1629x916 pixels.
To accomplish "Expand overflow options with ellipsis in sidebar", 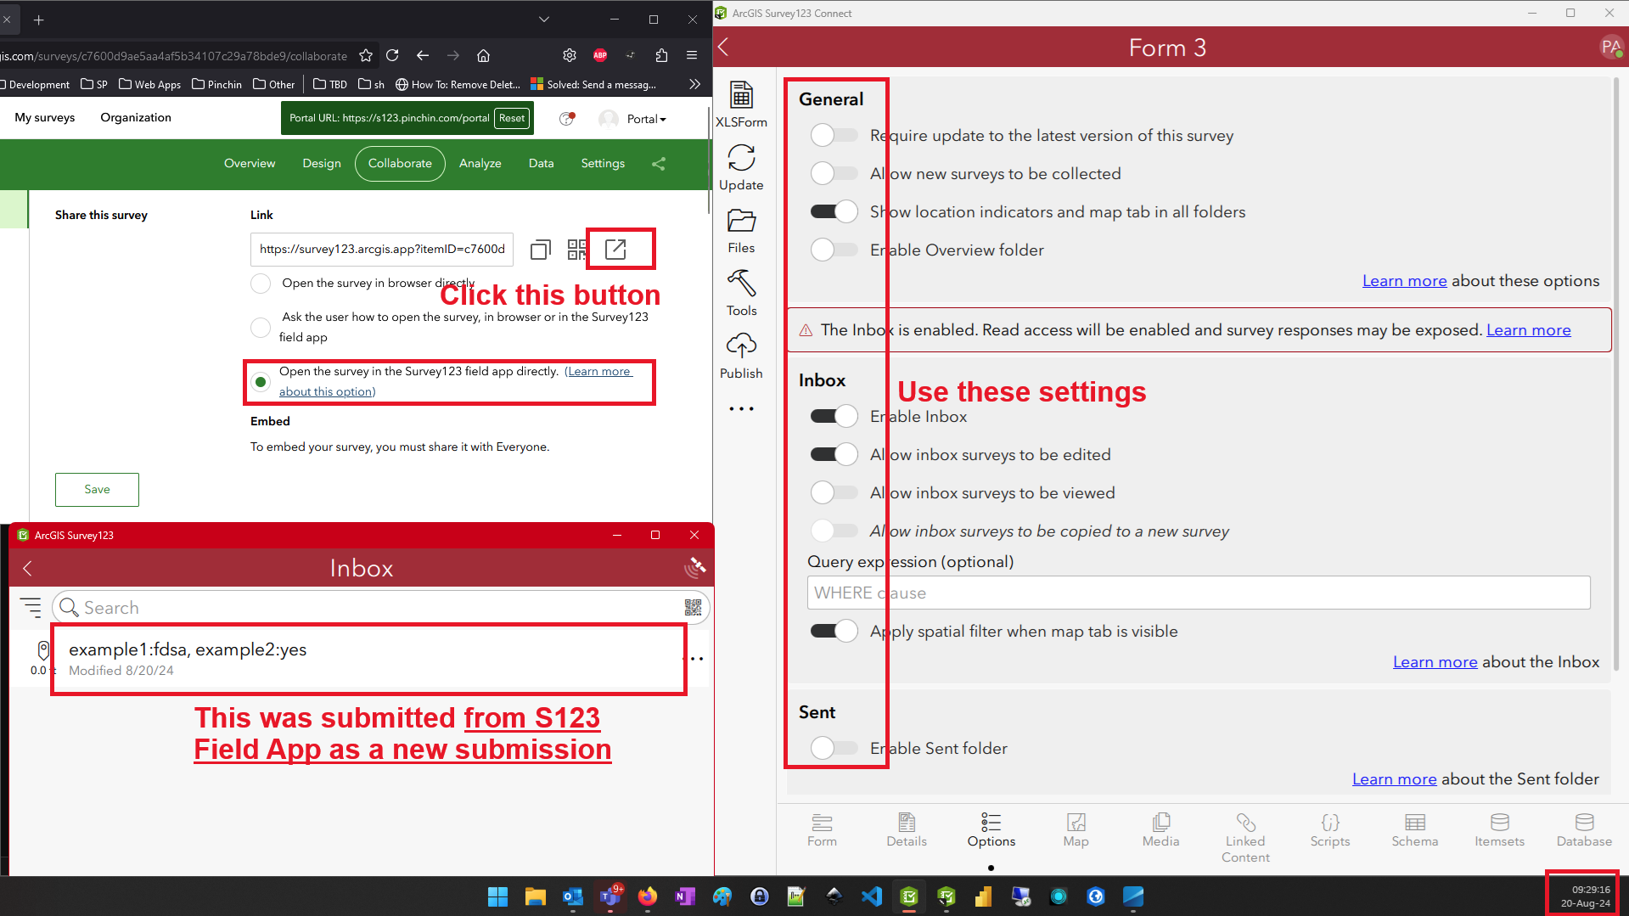I will [741, 408].
